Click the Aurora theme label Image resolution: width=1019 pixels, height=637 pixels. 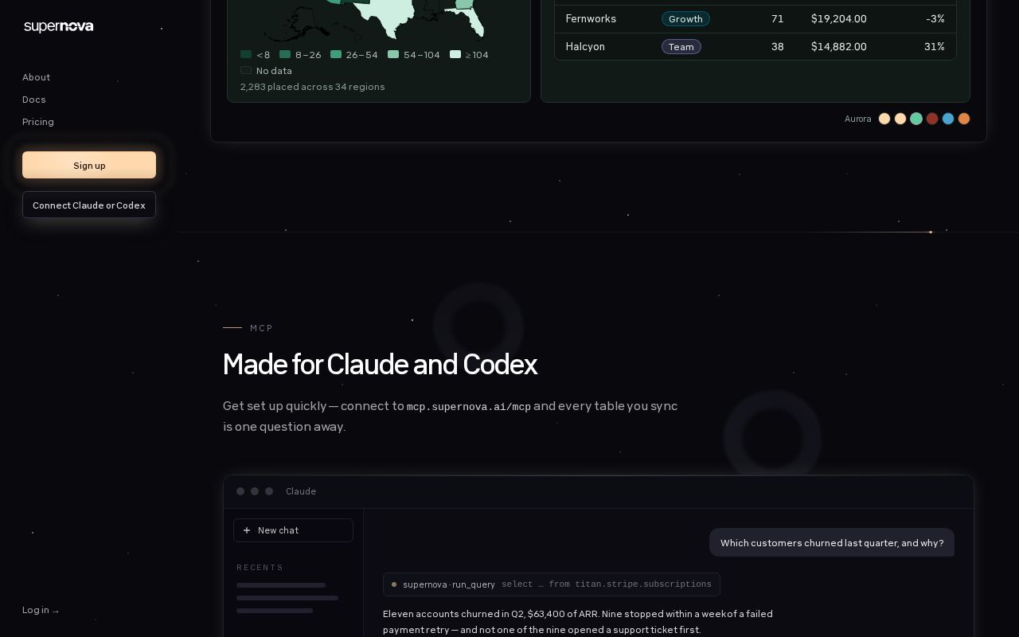point(858,119)
